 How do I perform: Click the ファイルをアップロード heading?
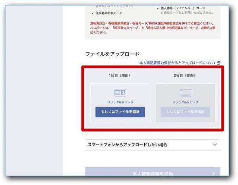pyautogui.click(x=112, y=54)
